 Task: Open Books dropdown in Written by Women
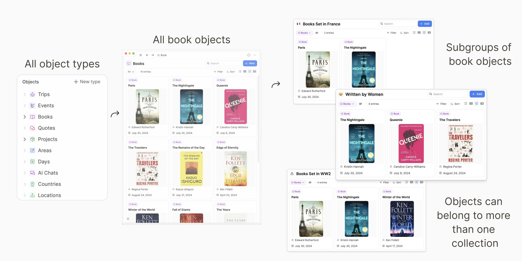347,104
